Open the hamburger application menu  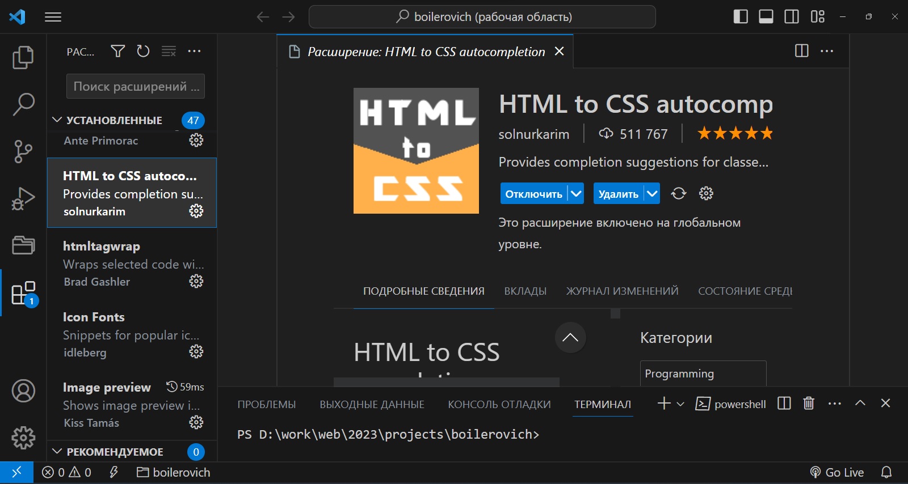(53, 17)
